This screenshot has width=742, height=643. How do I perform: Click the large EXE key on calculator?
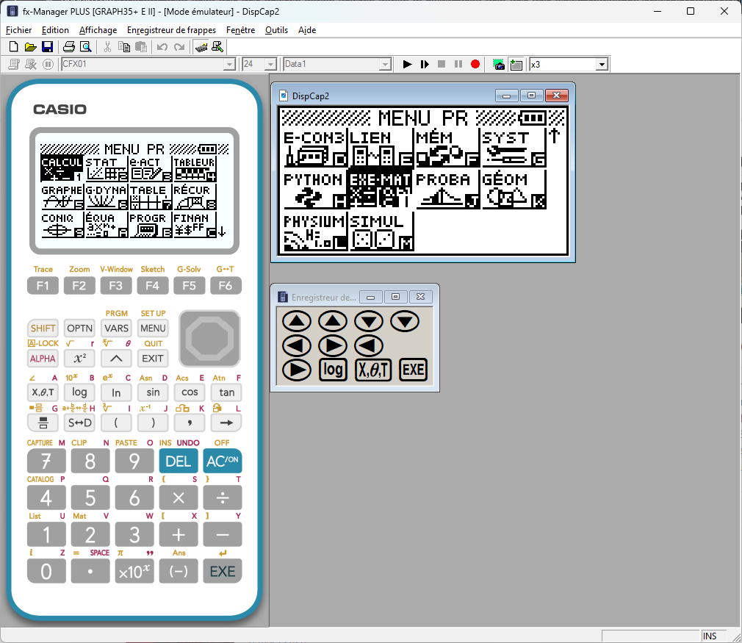tap(223, 572)
